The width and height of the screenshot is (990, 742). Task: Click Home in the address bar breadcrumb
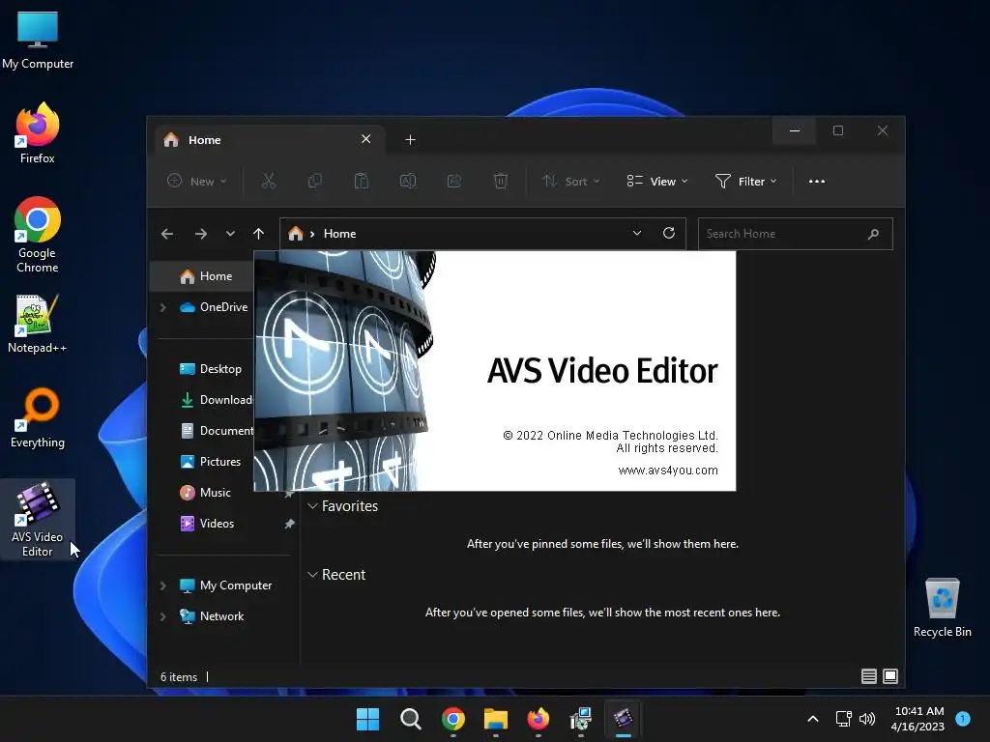pos(339,234)
